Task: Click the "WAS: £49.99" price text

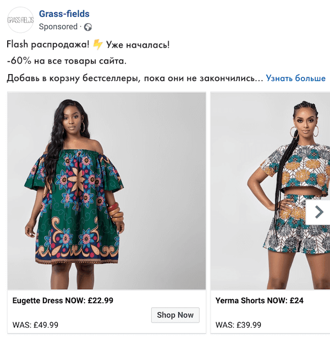Action: (35, 325)
